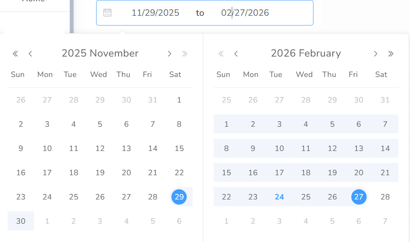Click the end date field 02/27/2026
The image size is (410, 242).
(x=245, y=13)
